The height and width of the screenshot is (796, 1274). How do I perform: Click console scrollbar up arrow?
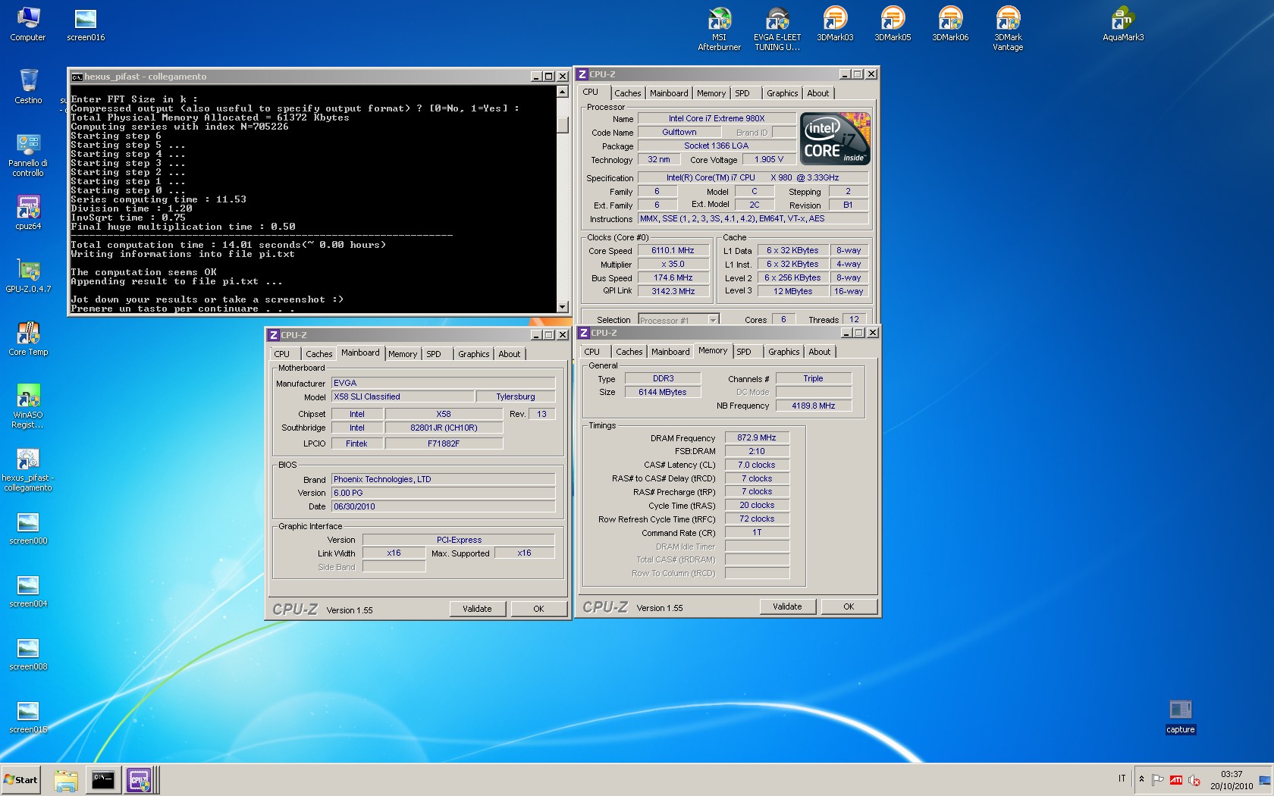[563, 92]
